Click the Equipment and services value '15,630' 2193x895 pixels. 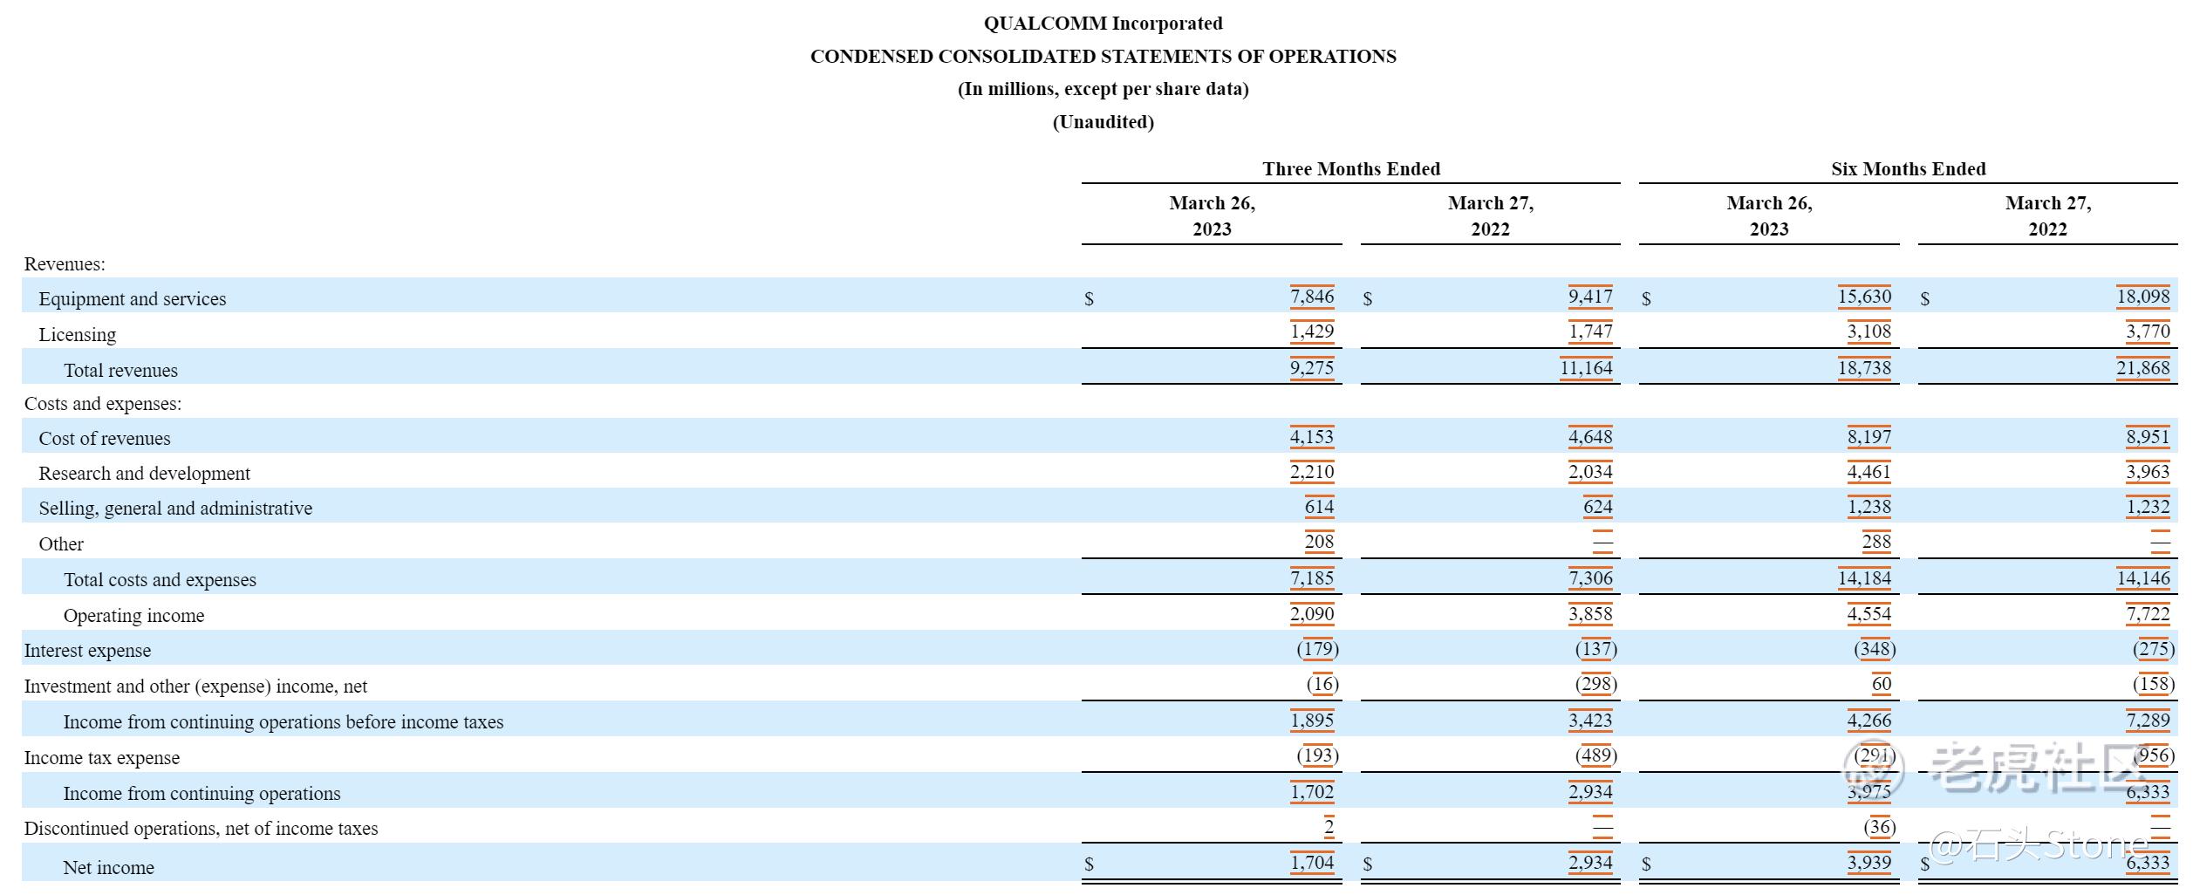click(x=1864, y=297)
